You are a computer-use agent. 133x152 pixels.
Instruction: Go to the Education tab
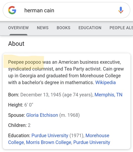90,28
